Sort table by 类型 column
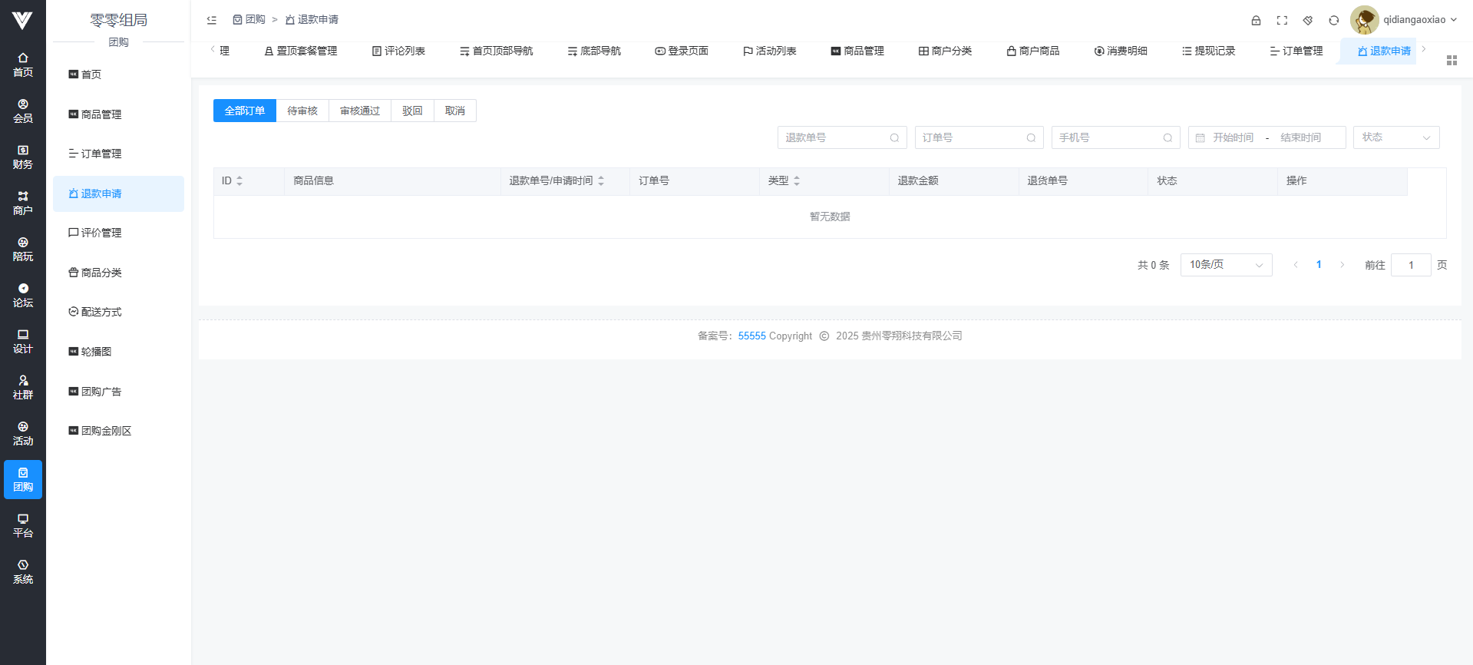The width and height of the screenshot is (1473, 665). 797,181
